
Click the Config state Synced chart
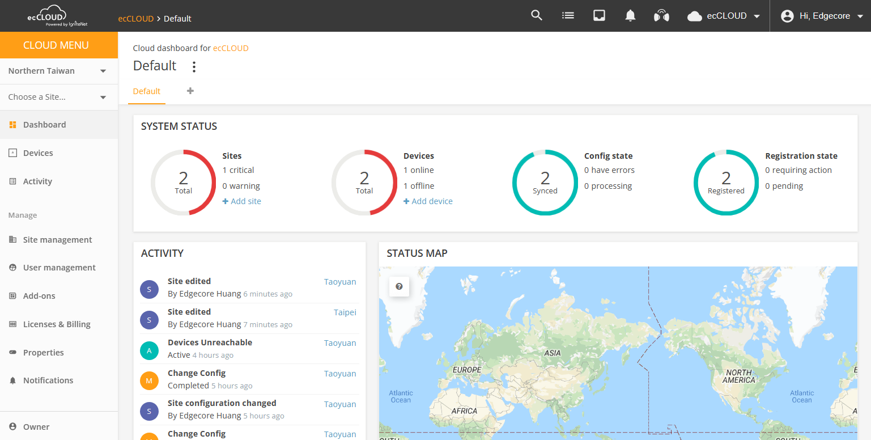click(x=545, y=183)
